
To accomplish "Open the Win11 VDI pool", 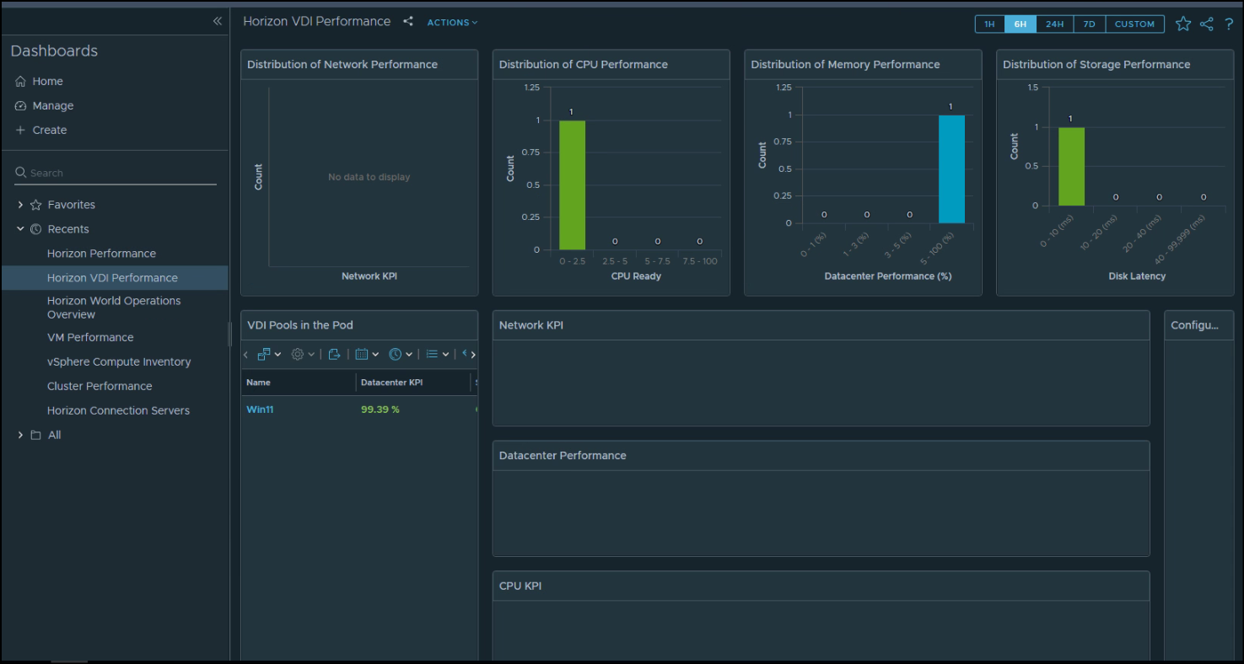I will pos(260,409).
